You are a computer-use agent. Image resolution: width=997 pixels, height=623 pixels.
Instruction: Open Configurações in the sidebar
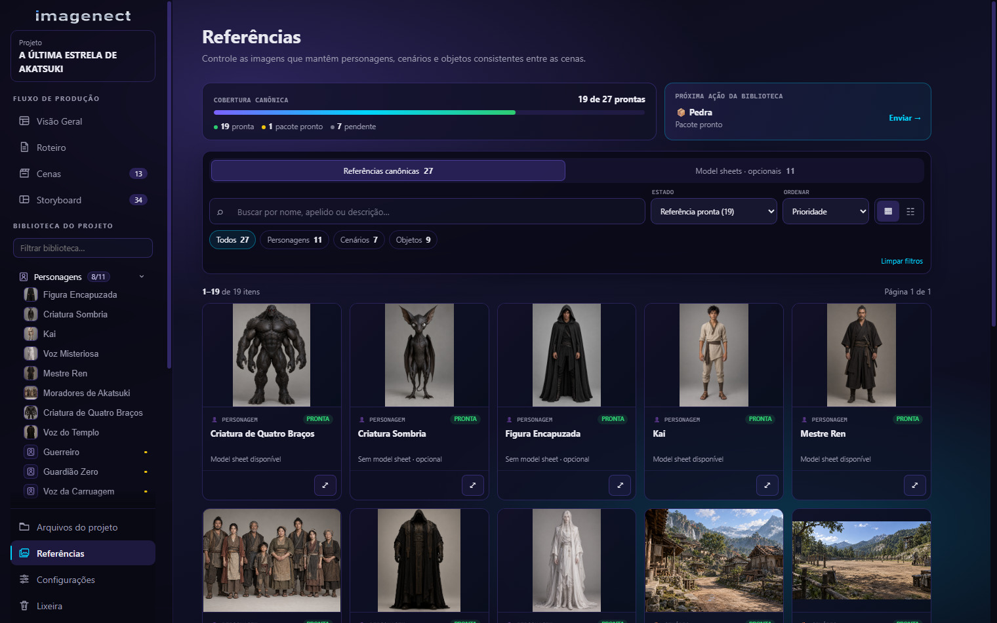[83, 580]
